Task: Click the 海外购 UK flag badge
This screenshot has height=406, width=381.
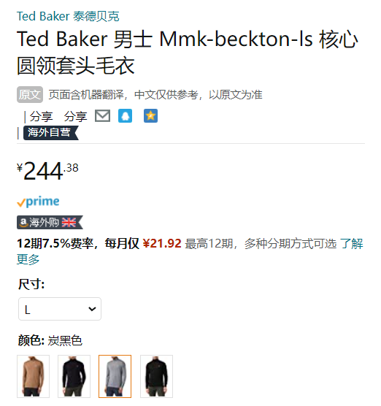Action: pyautogui.click(x=50, y=223)
